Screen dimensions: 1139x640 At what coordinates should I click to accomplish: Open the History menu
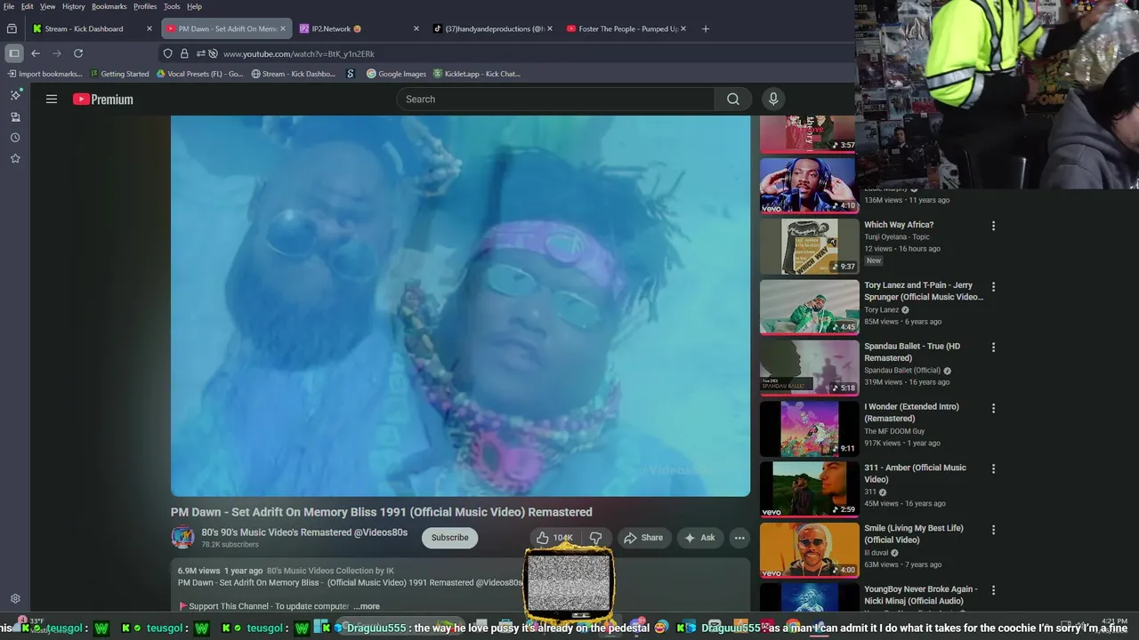coord(74,6)
